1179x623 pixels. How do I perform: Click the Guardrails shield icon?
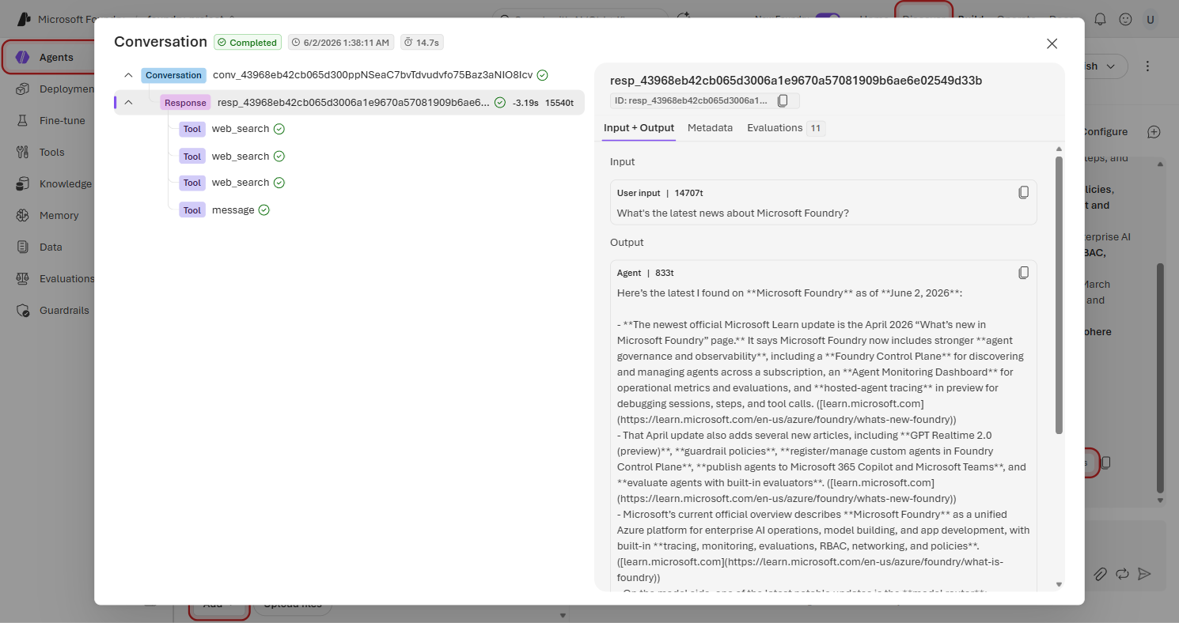coord(24,310)
